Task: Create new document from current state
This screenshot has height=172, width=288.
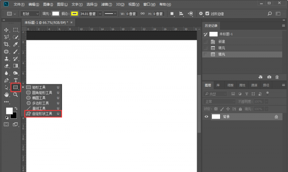Action: coord(261,77)
